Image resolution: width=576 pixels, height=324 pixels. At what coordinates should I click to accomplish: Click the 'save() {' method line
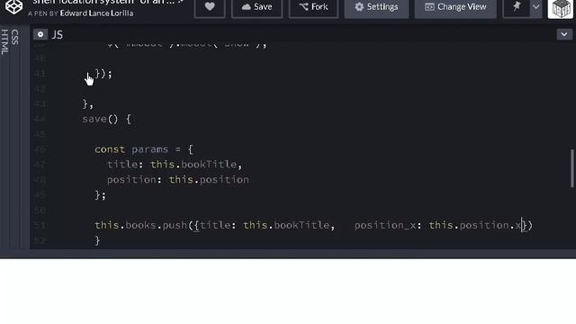(106, 119)
